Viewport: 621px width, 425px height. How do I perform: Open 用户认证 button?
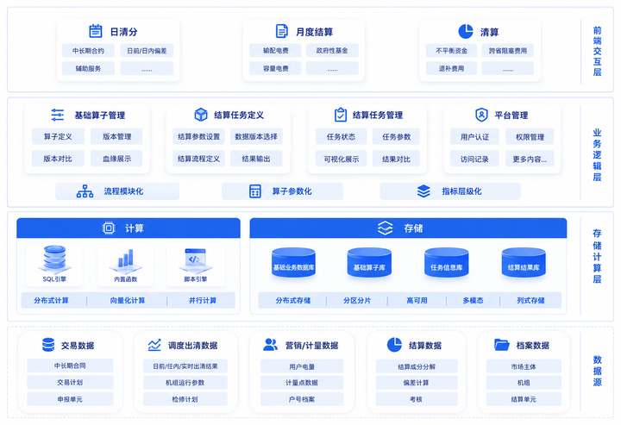click(474, 137)
